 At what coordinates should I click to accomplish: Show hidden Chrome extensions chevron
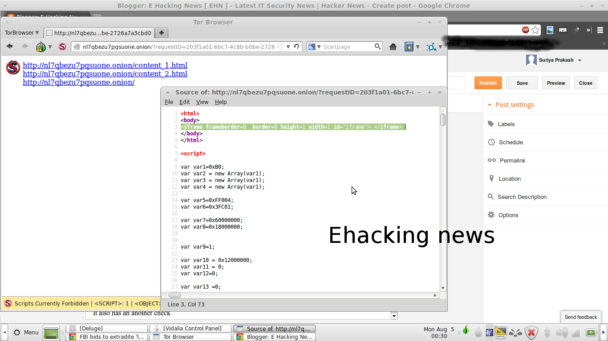tap(588, 30)
